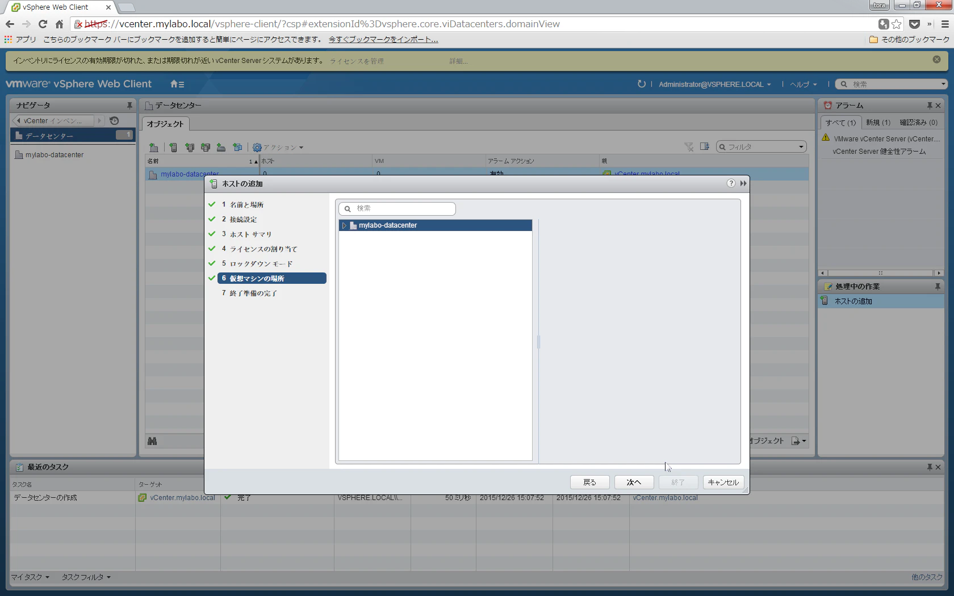Viewport: 954px width, 596px height.
Task: Click Add Host item in work-in-progress
Action: [881, 301]
